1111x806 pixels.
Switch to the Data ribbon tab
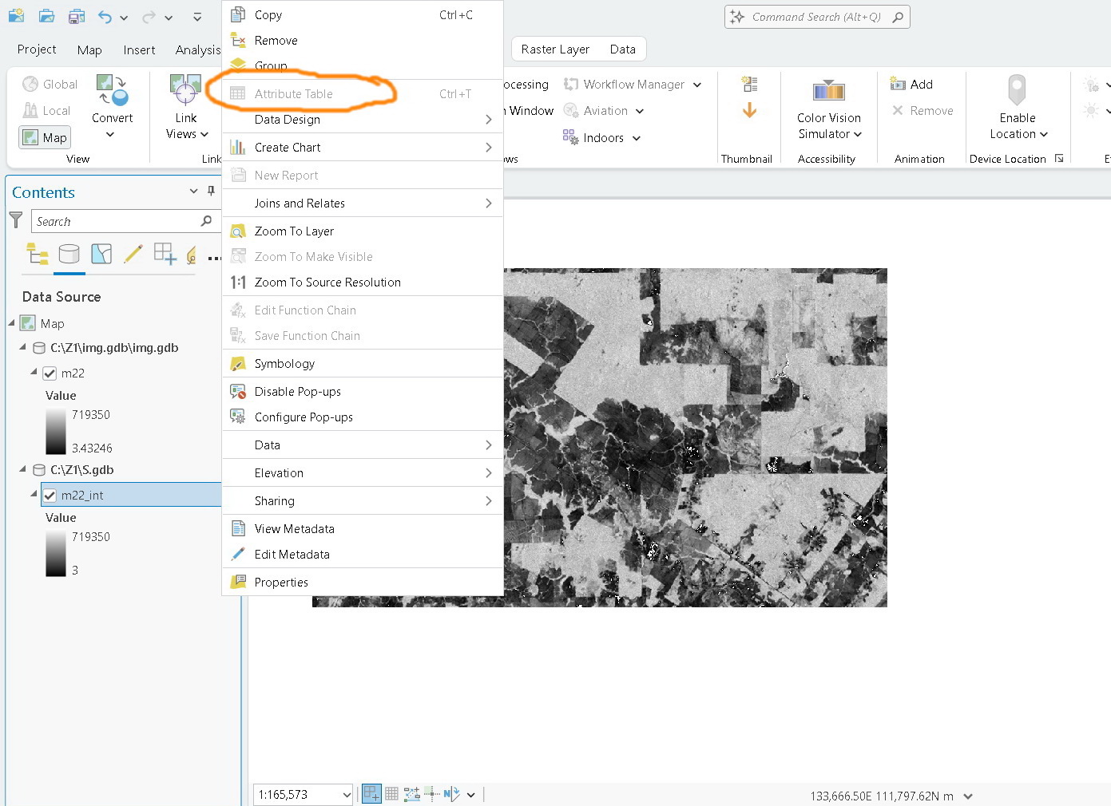622,49
